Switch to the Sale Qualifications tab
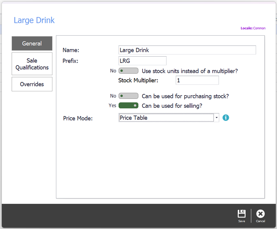Image resolution: width=277 pixels, height=229 pixels. (32, 64)
